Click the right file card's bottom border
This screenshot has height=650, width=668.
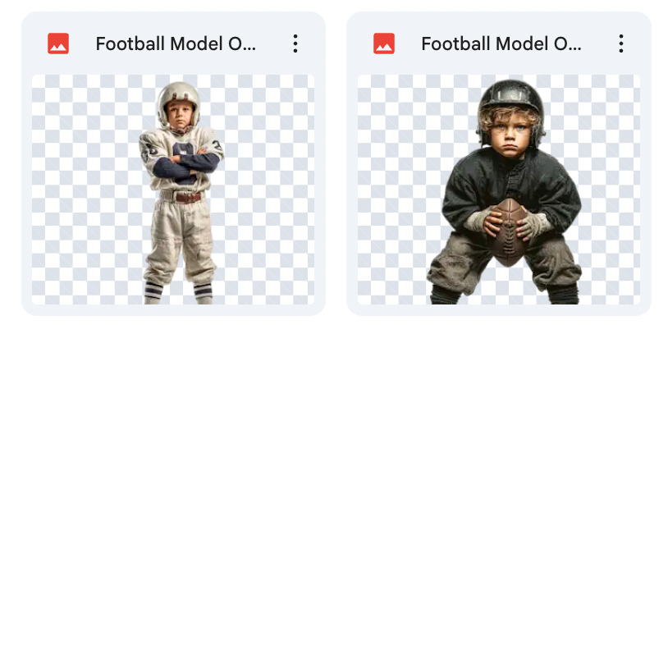(x=499, y=311)
